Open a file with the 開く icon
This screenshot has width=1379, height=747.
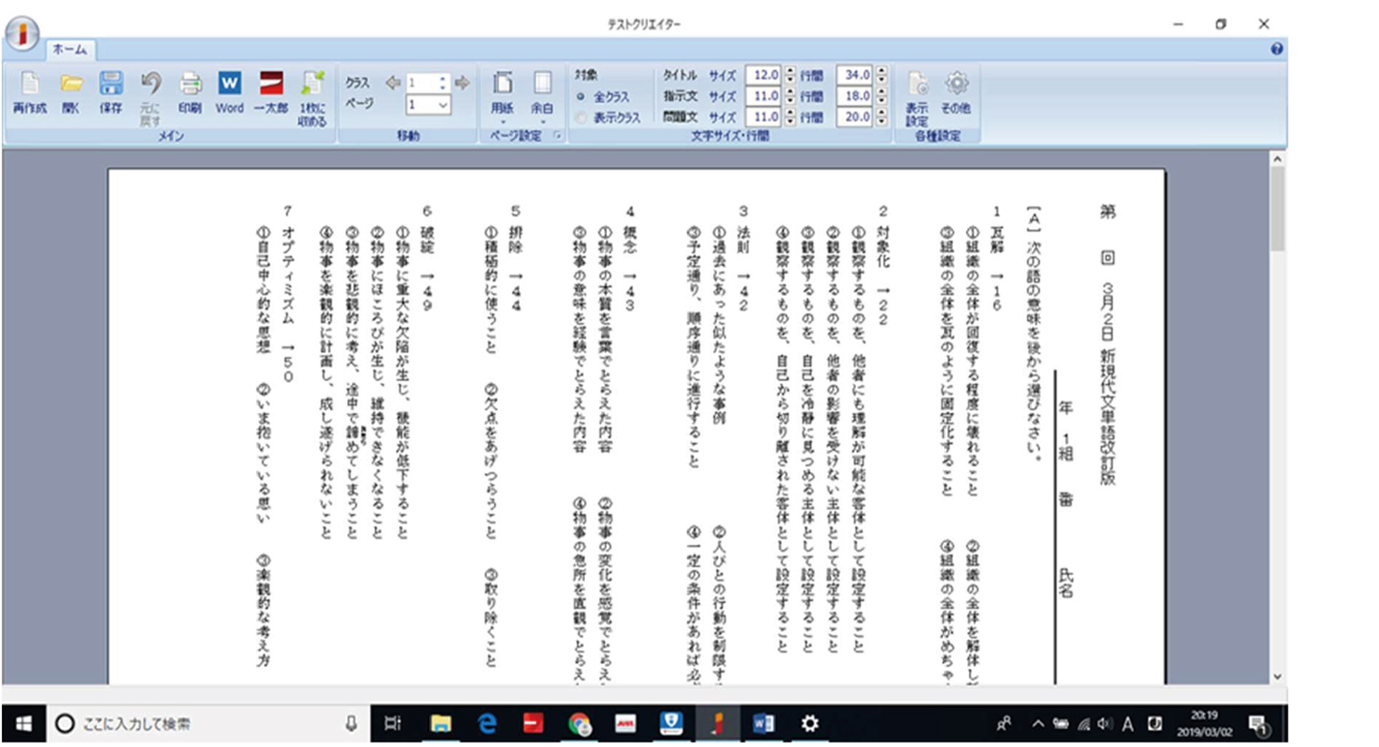point(70,92)
